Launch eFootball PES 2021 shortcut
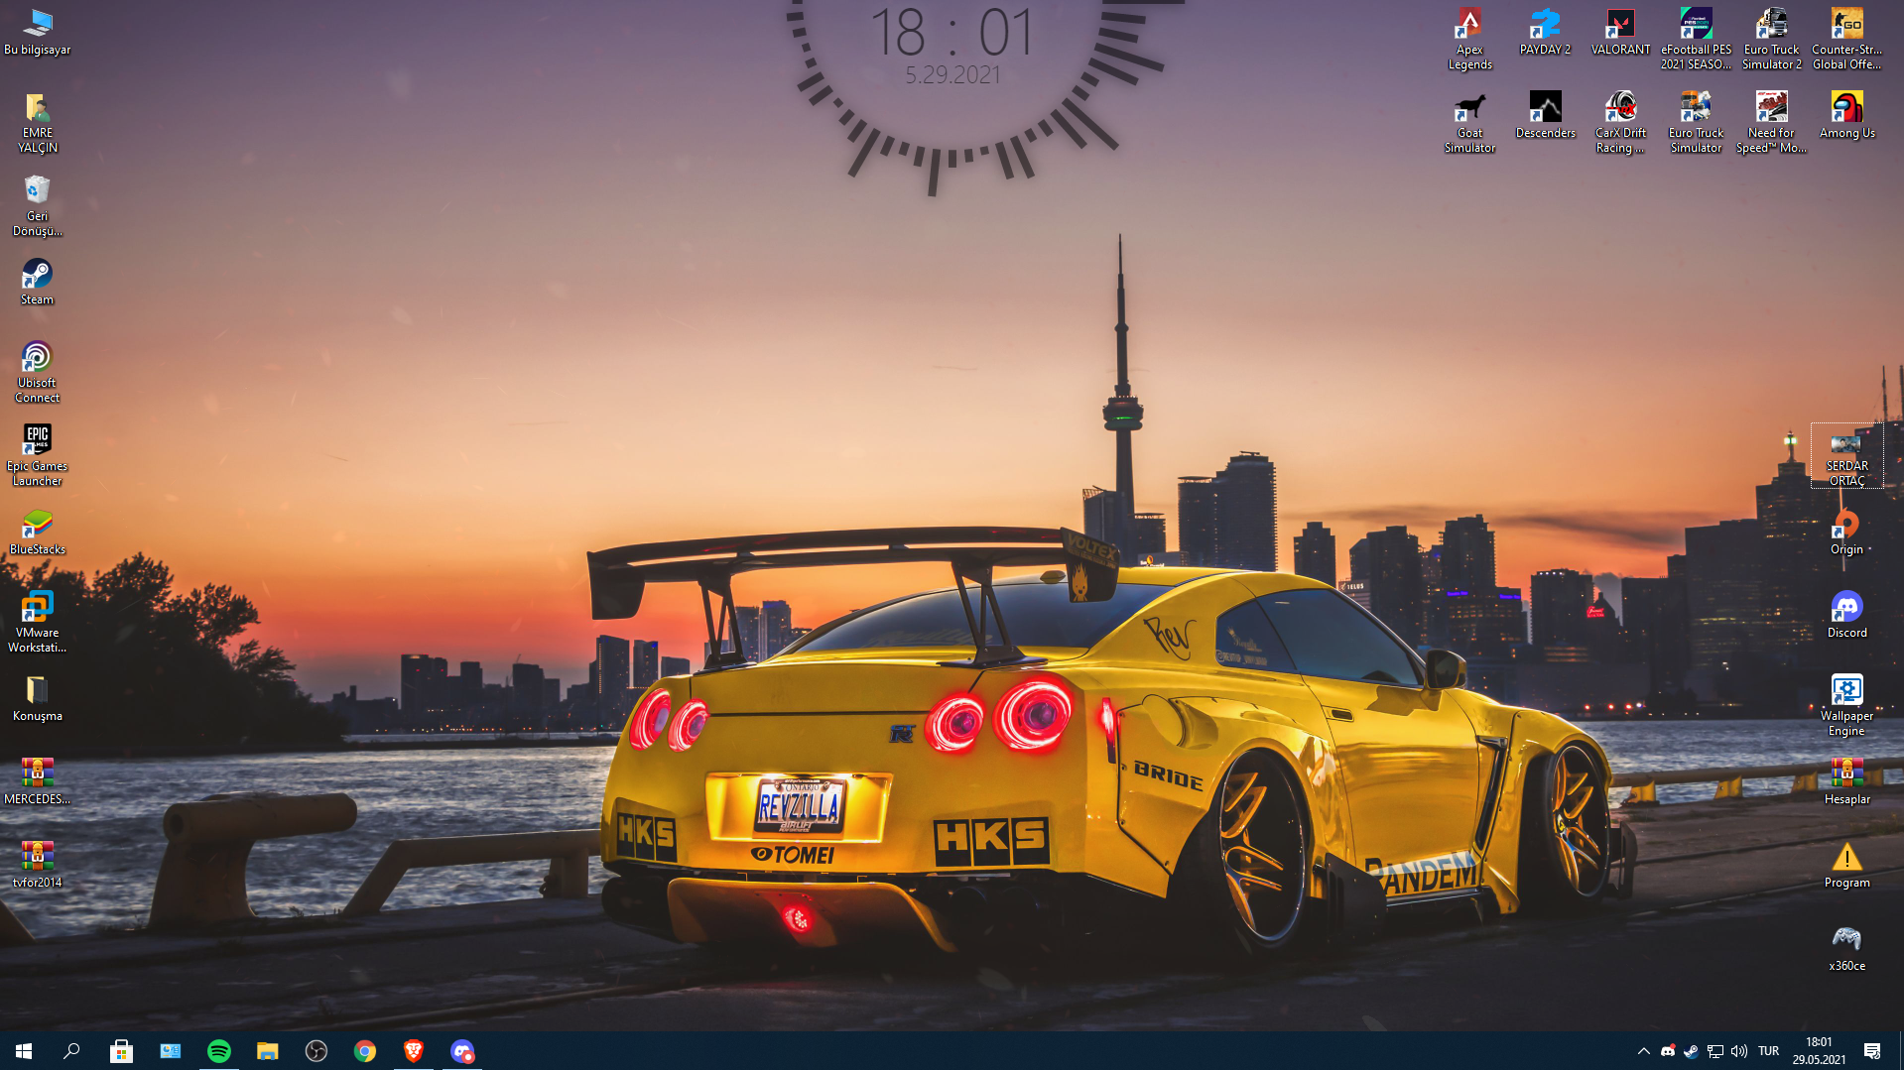The image size is (1904, 1070). pos(1696,40)
